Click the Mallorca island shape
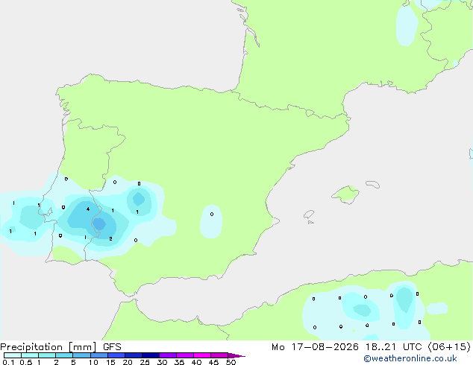 (x=345, y=194)
